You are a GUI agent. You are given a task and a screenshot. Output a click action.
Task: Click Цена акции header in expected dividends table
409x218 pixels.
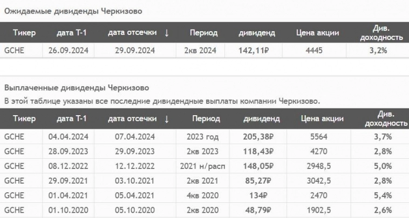[318, 33]
